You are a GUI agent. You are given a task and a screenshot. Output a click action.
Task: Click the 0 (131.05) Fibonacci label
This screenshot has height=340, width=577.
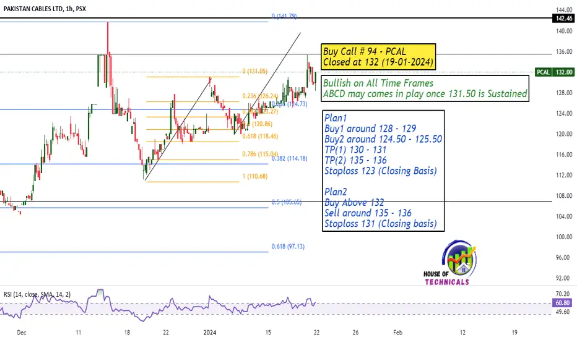point(255,71)
